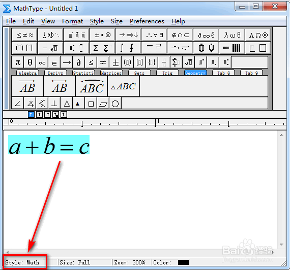Open the operator symbols palette
The image size is (290, 270).
(x=102, y=35)
